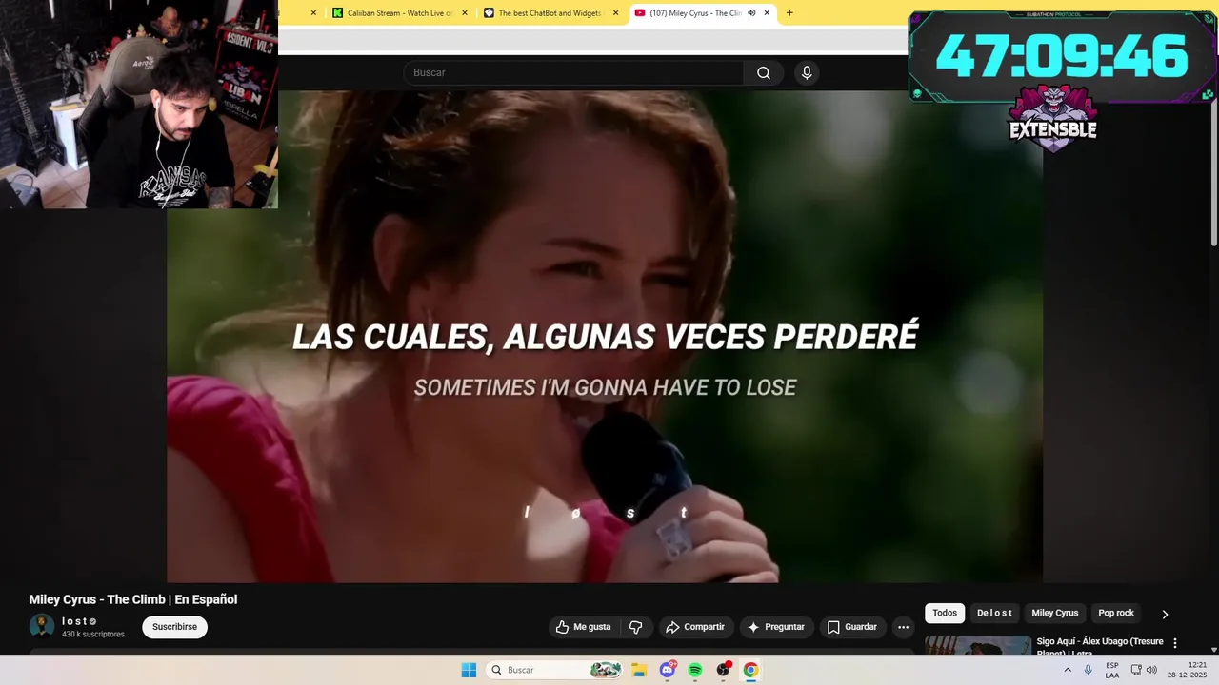Screen dimensions: 1219x685
Task: Click the Preguntar button
Action: tap(776, 627)
